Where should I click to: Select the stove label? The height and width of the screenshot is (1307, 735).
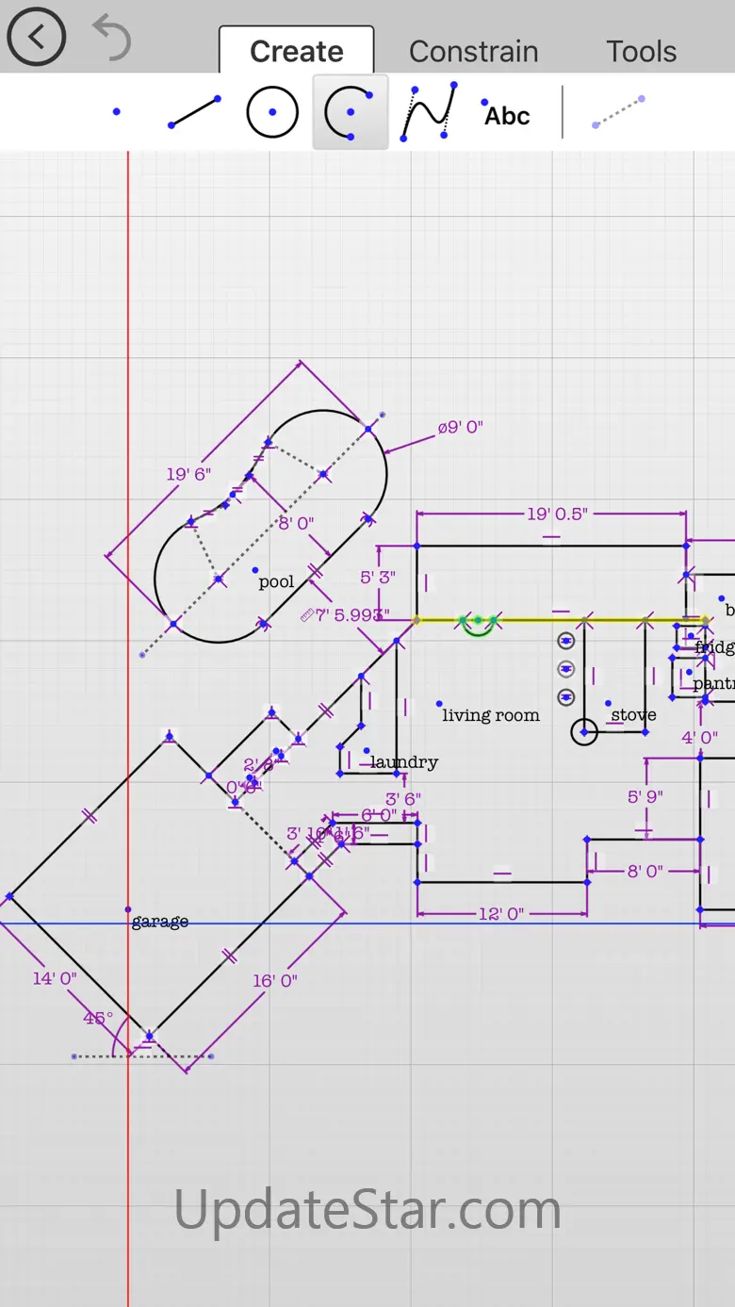point(633,715)
